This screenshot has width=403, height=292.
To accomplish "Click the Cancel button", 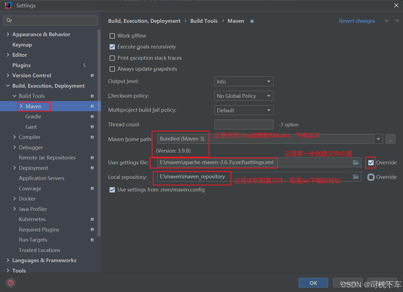I will point(348,283).
